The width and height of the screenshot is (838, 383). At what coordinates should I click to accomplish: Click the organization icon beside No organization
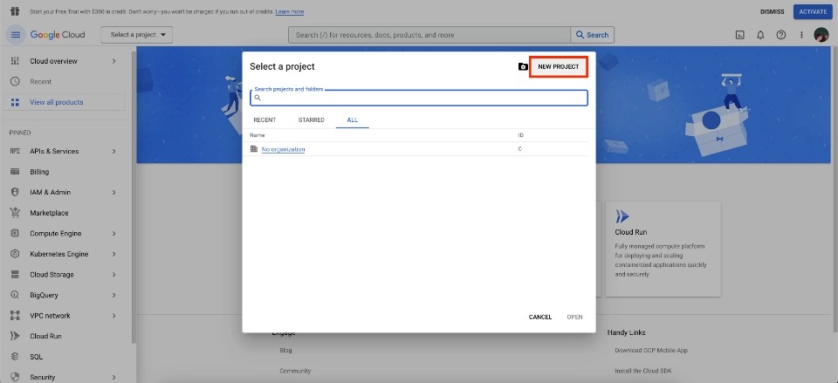pos(254,149)
